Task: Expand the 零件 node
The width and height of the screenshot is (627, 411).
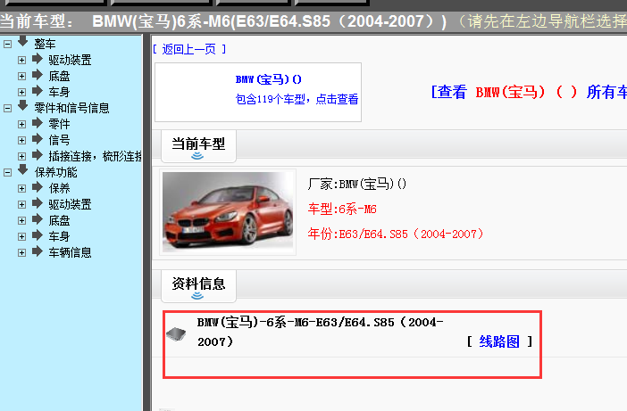Action: (x=21, y=124)
